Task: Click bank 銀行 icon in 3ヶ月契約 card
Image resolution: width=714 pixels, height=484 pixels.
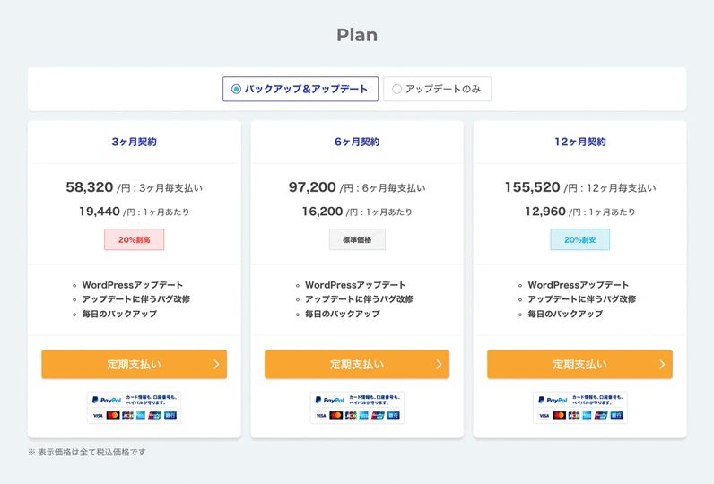Action: coord(170,415)
